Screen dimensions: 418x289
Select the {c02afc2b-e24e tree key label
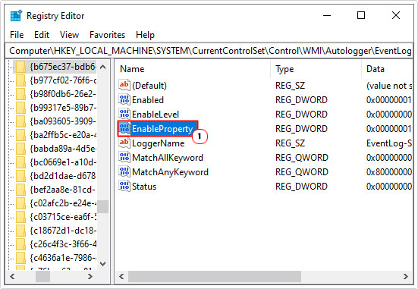tap(63, 203)
